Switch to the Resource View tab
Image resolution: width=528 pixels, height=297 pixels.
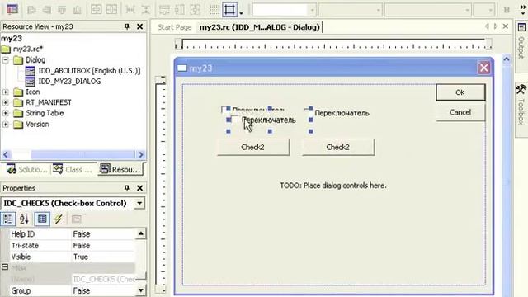[x=120, y=169]
